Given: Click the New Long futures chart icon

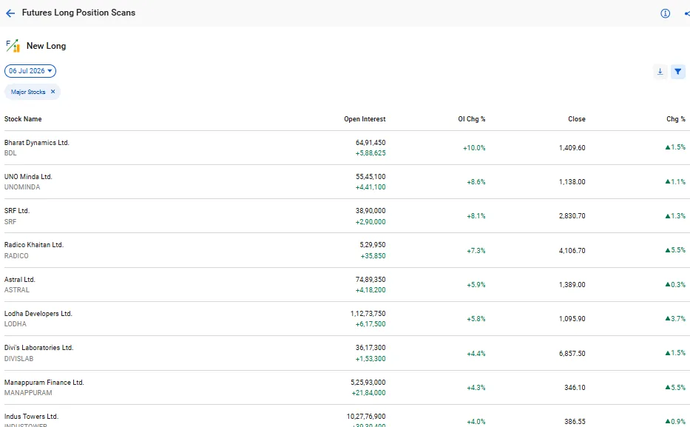Looking at the screenshot, I should coord(13,46).
